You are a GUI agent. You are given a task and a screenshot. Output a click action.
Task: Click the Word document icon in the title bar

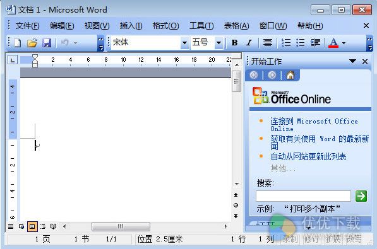click(x=11, y=9)
